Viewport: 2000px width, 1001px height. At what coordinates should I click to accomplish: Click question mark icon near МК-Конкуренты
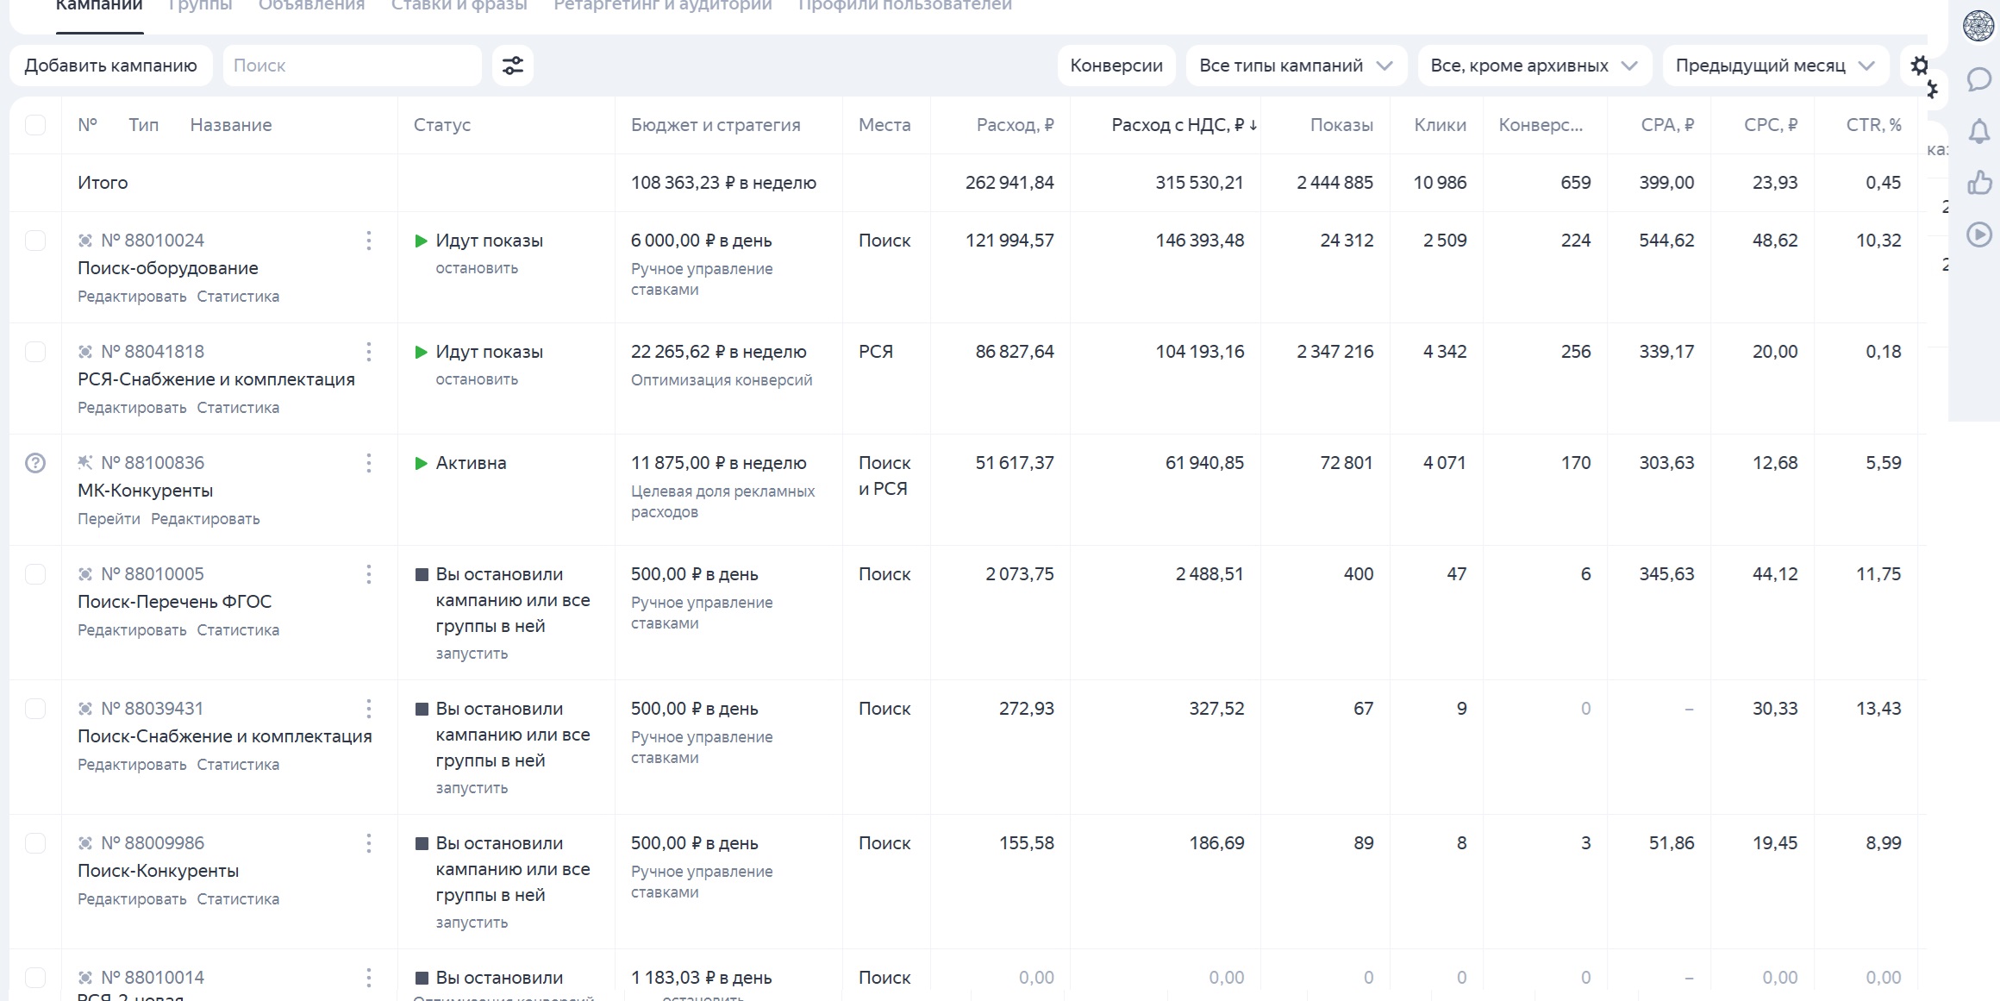tap(35, 463)
